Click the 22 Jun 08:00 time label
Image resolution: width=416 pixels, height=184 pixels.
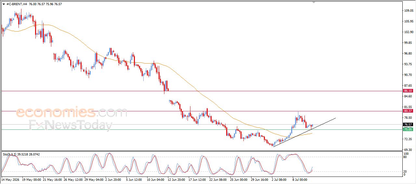[x=217, y=179]
